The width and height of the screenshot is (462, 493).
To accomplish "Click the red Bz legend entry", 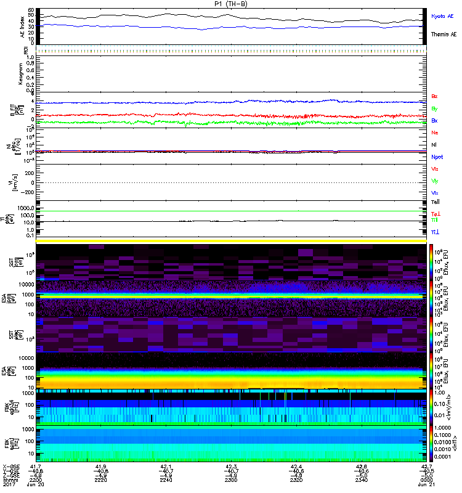I will click(x=434, y=96).
